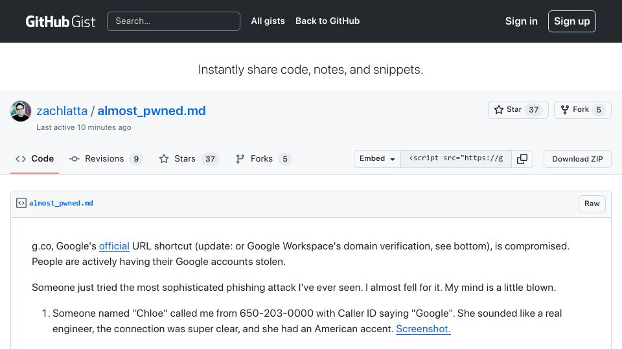Go Back to GitHub
Image resolution: width=622 pixels, height=349 pixels.
coord(327,21)
